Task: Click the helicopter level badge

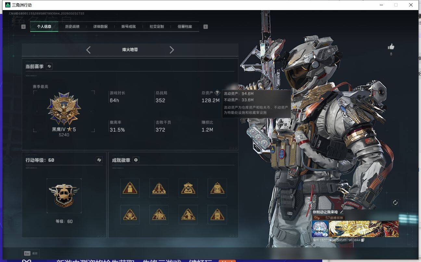Action: click(x=64, y=195)
